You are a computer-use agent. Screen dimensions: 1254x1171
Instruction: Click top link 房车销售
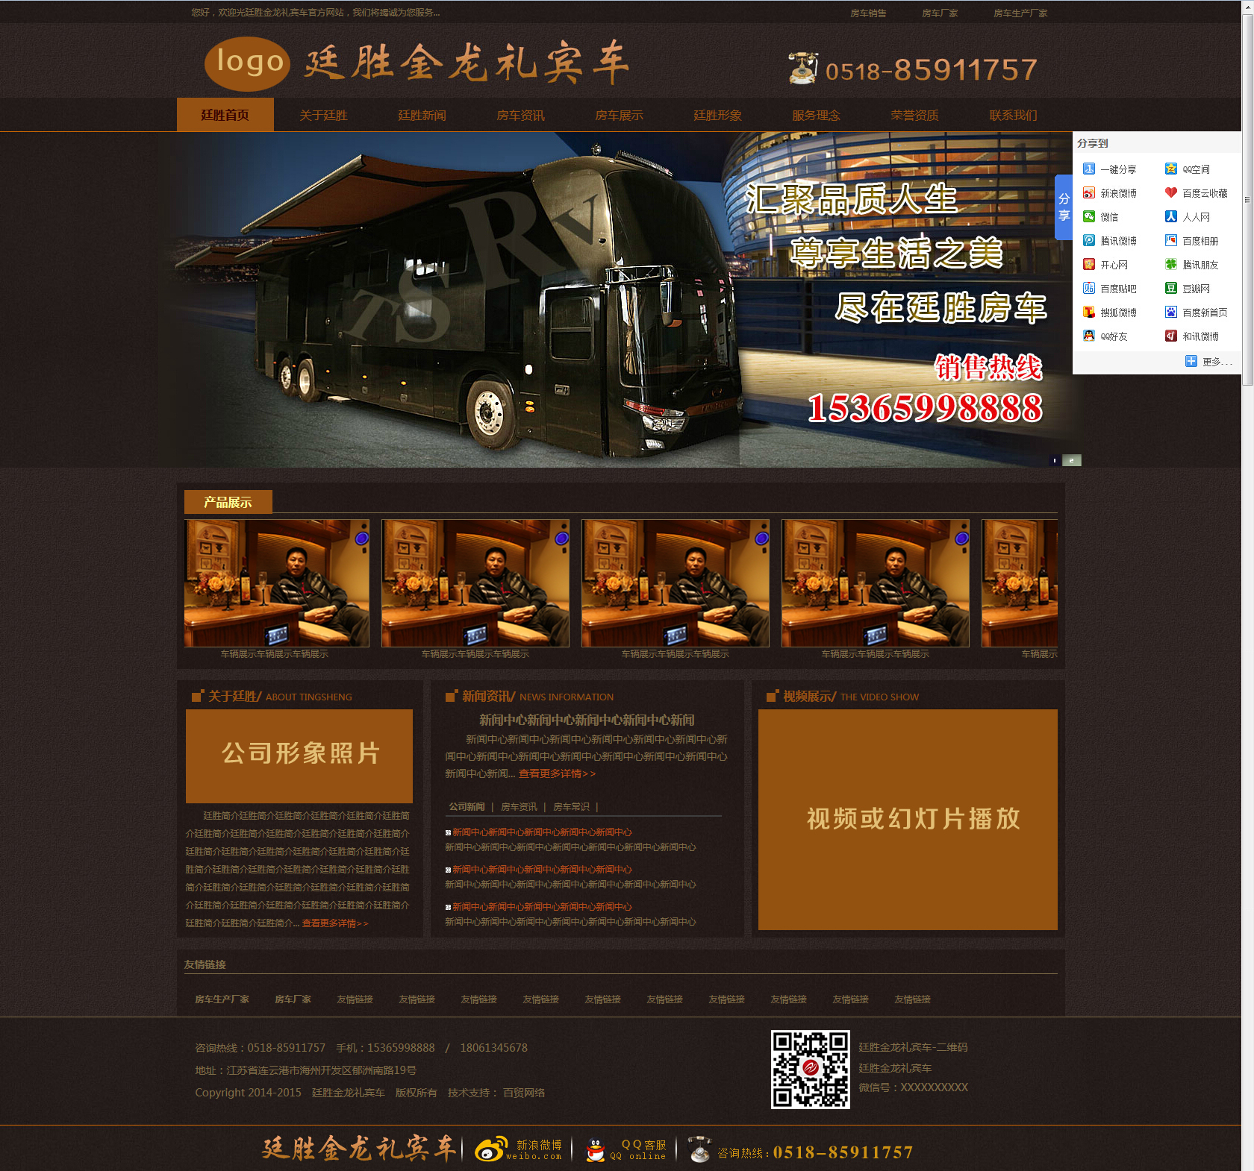click(868, 13)
